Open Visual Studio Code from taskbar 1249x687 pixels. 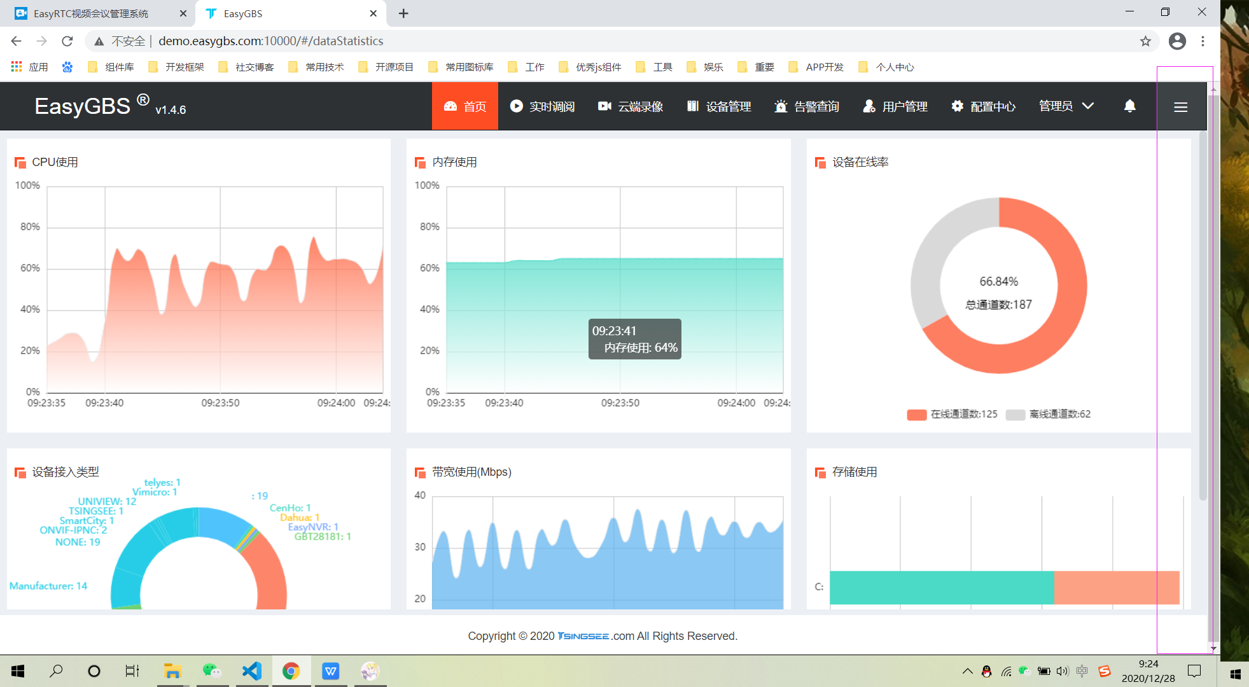tap(252, 671)
